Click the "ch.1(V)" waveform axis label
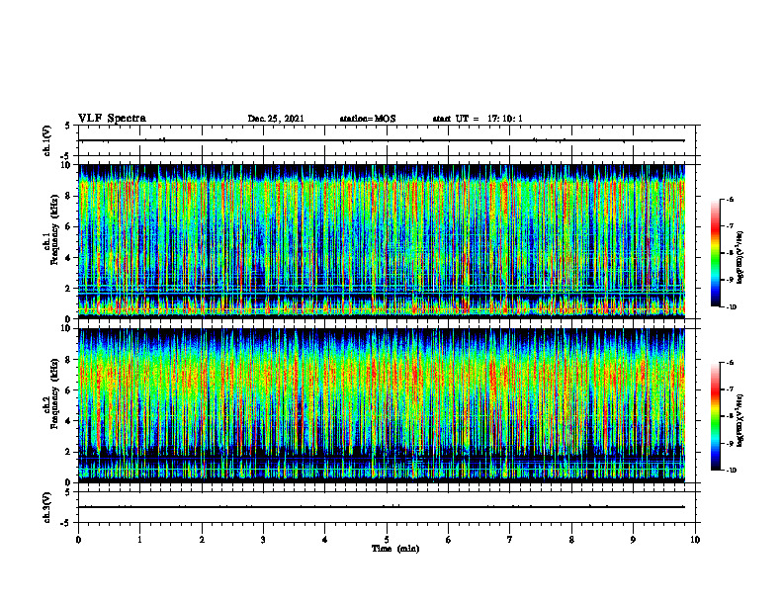The height and width of the screenshot is (605, 783). (47, 140)
